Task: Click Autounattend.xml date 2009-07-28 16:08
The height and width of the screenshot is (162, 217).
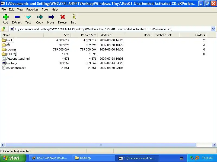Action: [111, 59]
